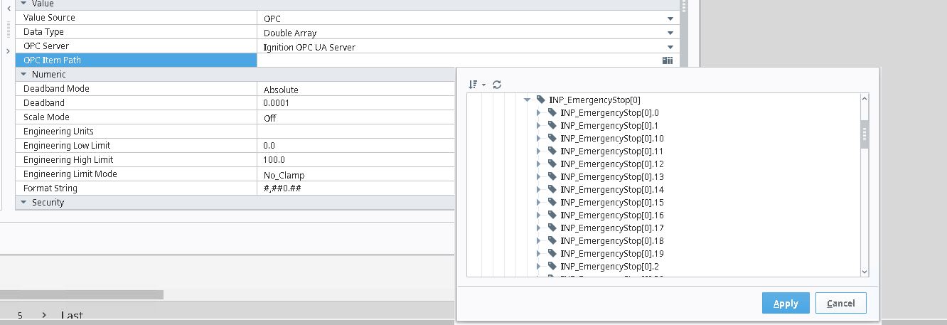947x325 pixels.
Task: Click scroll-up arrow of tag browser scrollbar
Action: coord(865,100)
